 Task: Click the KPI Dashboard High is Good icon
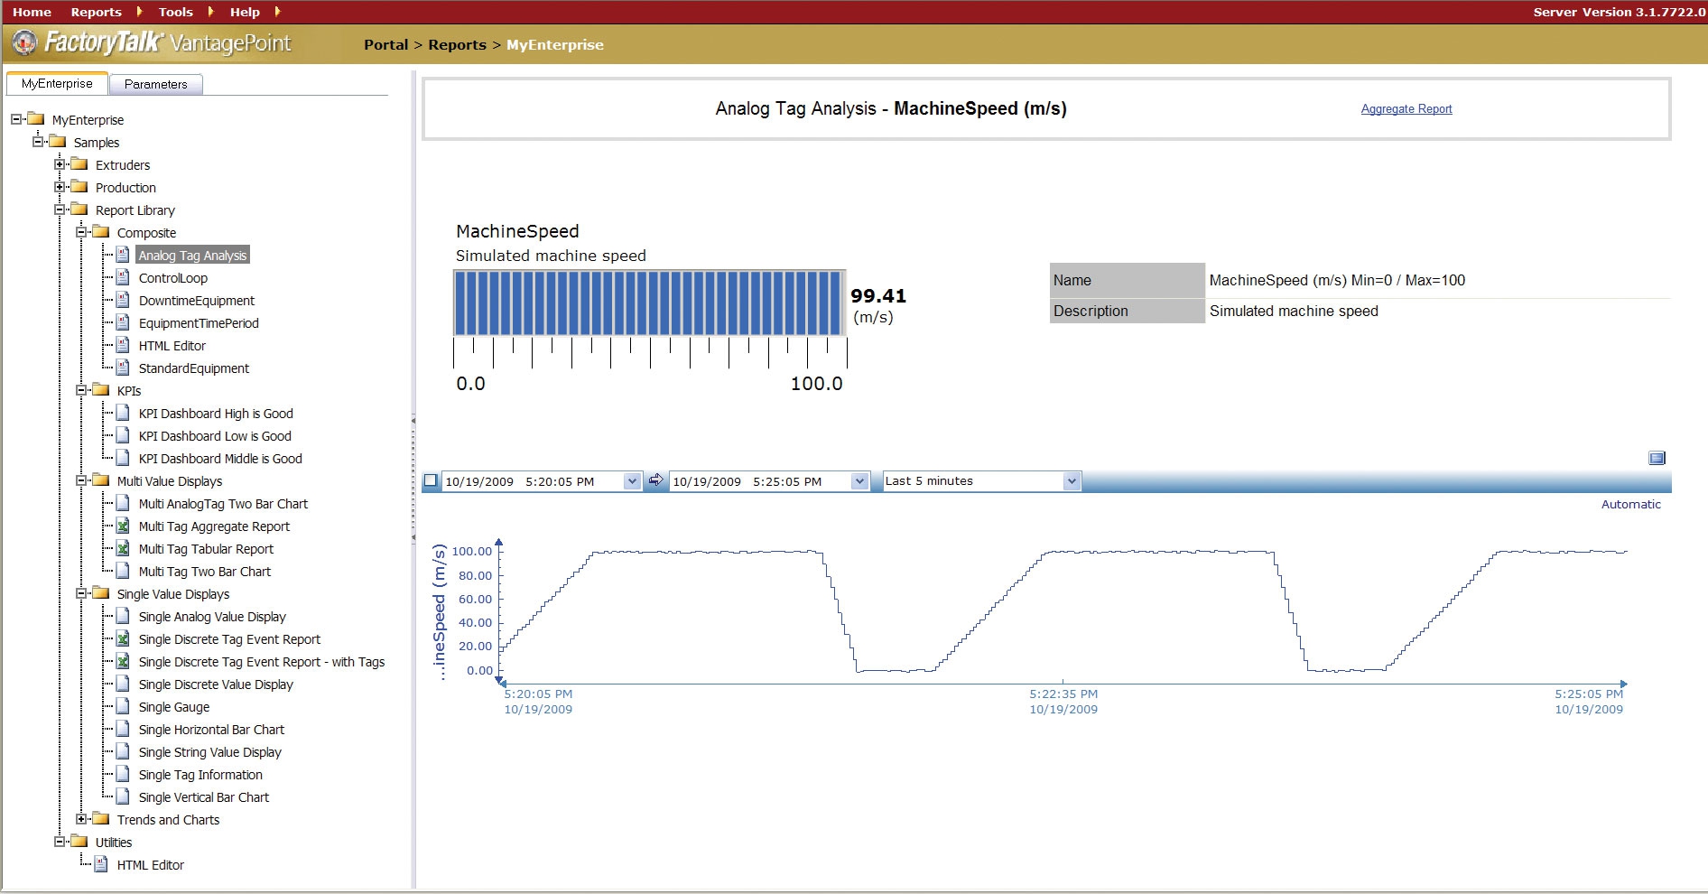[x=123, y=413]
